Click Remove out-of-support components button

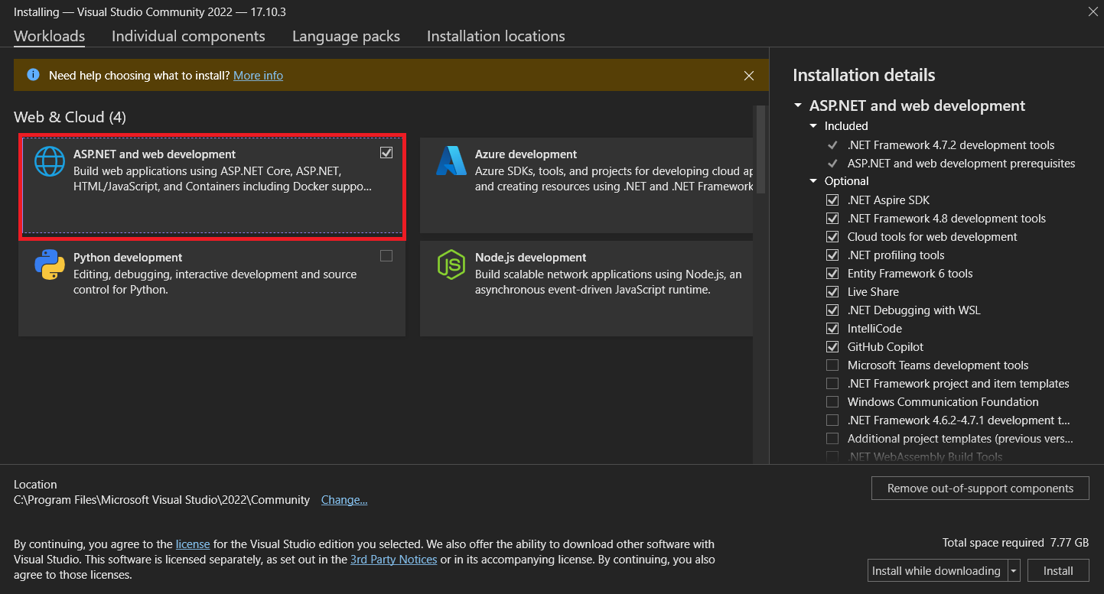pos(980,489)
